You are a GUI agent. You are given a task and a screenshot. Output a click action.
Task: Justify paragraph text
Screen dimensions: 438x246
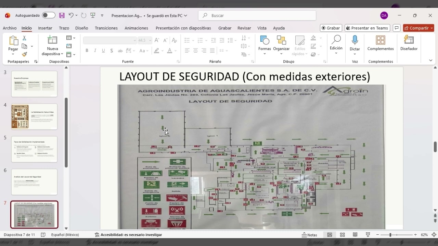pos(212,51)
